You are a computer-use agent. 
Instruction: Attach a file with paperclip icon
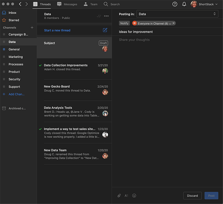pos(119,196)
